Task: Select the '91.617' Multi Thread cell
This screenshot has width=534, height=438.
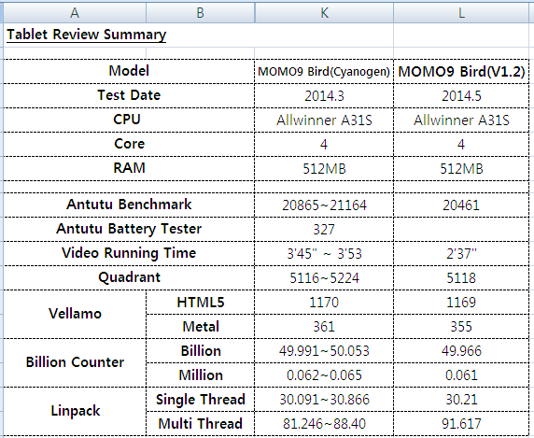Action: click(x=461, y=424)
